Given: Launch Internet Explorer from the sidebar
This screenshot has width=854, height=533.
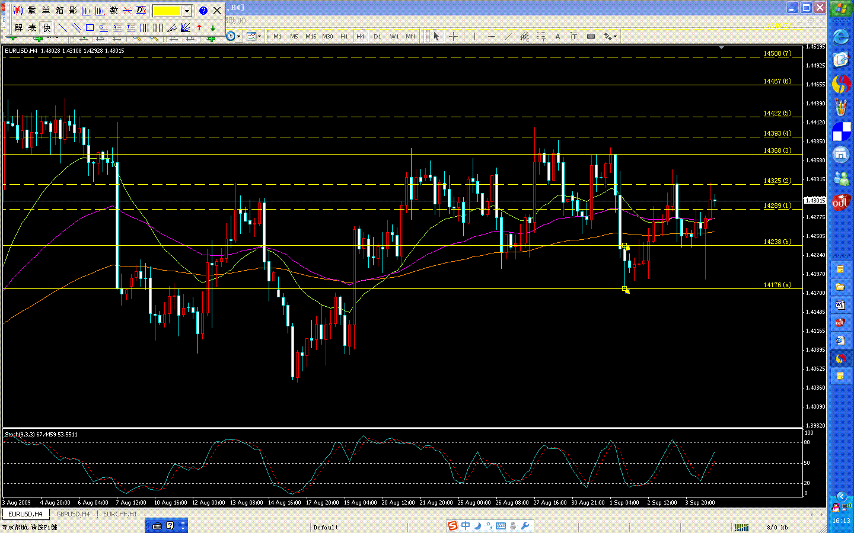Looking at the screenshot, I should click(841, 37).
